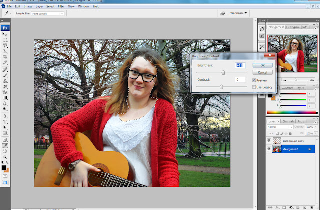Swap foreground and background colors arrow
This screenshot has width=320, height=210.
7,162
